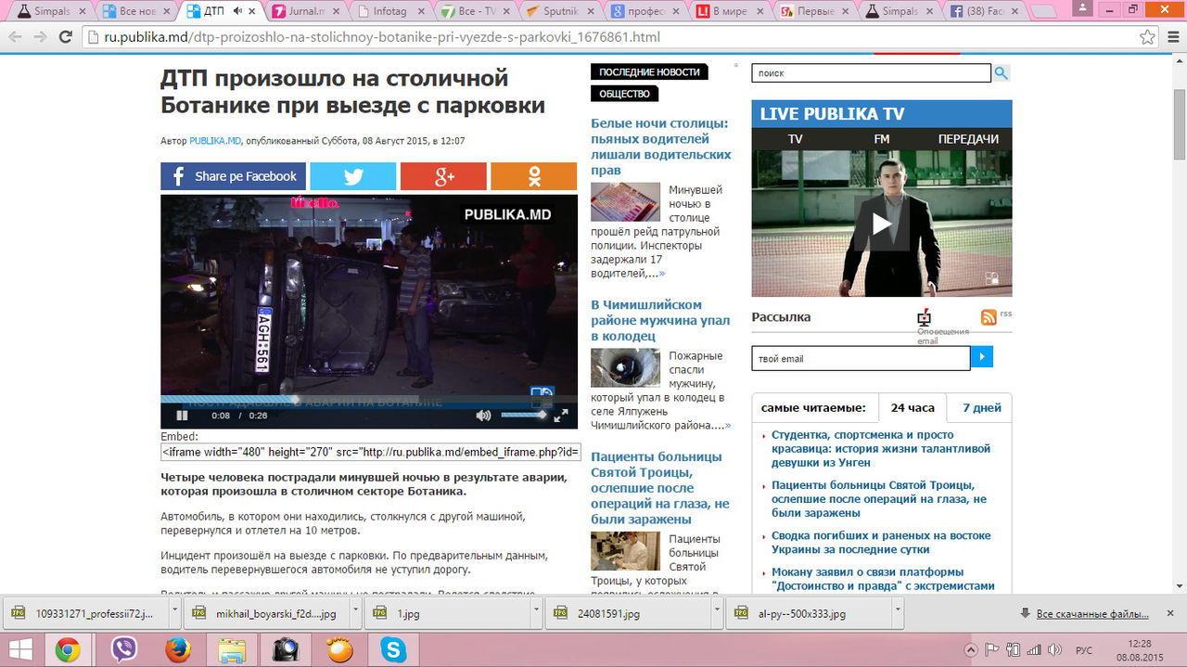Bookmark this page with star icon

pos(1148,37)
